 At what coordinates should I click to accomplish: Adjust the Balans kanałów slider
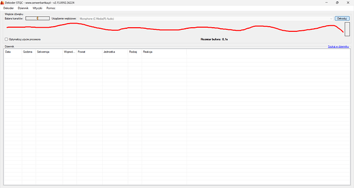coord(37,18)
